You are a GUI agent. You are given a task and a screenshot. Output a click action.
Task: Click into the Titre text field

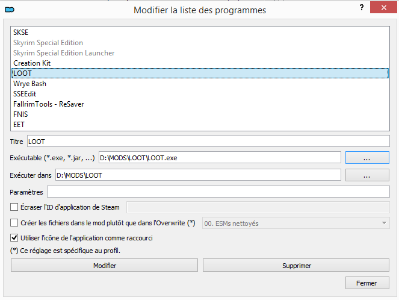[x=208, y=141]
